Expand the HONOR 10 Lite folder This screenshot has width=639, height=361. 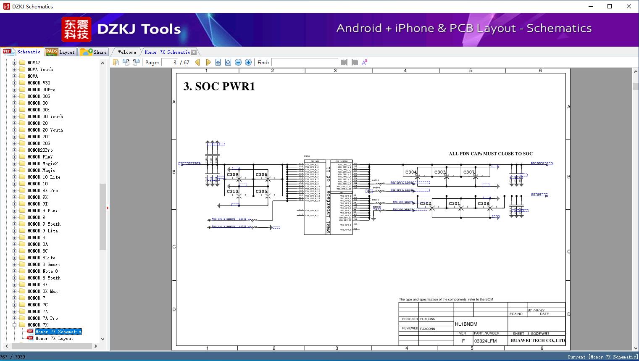pyautogui.click(x=15, y=177)
